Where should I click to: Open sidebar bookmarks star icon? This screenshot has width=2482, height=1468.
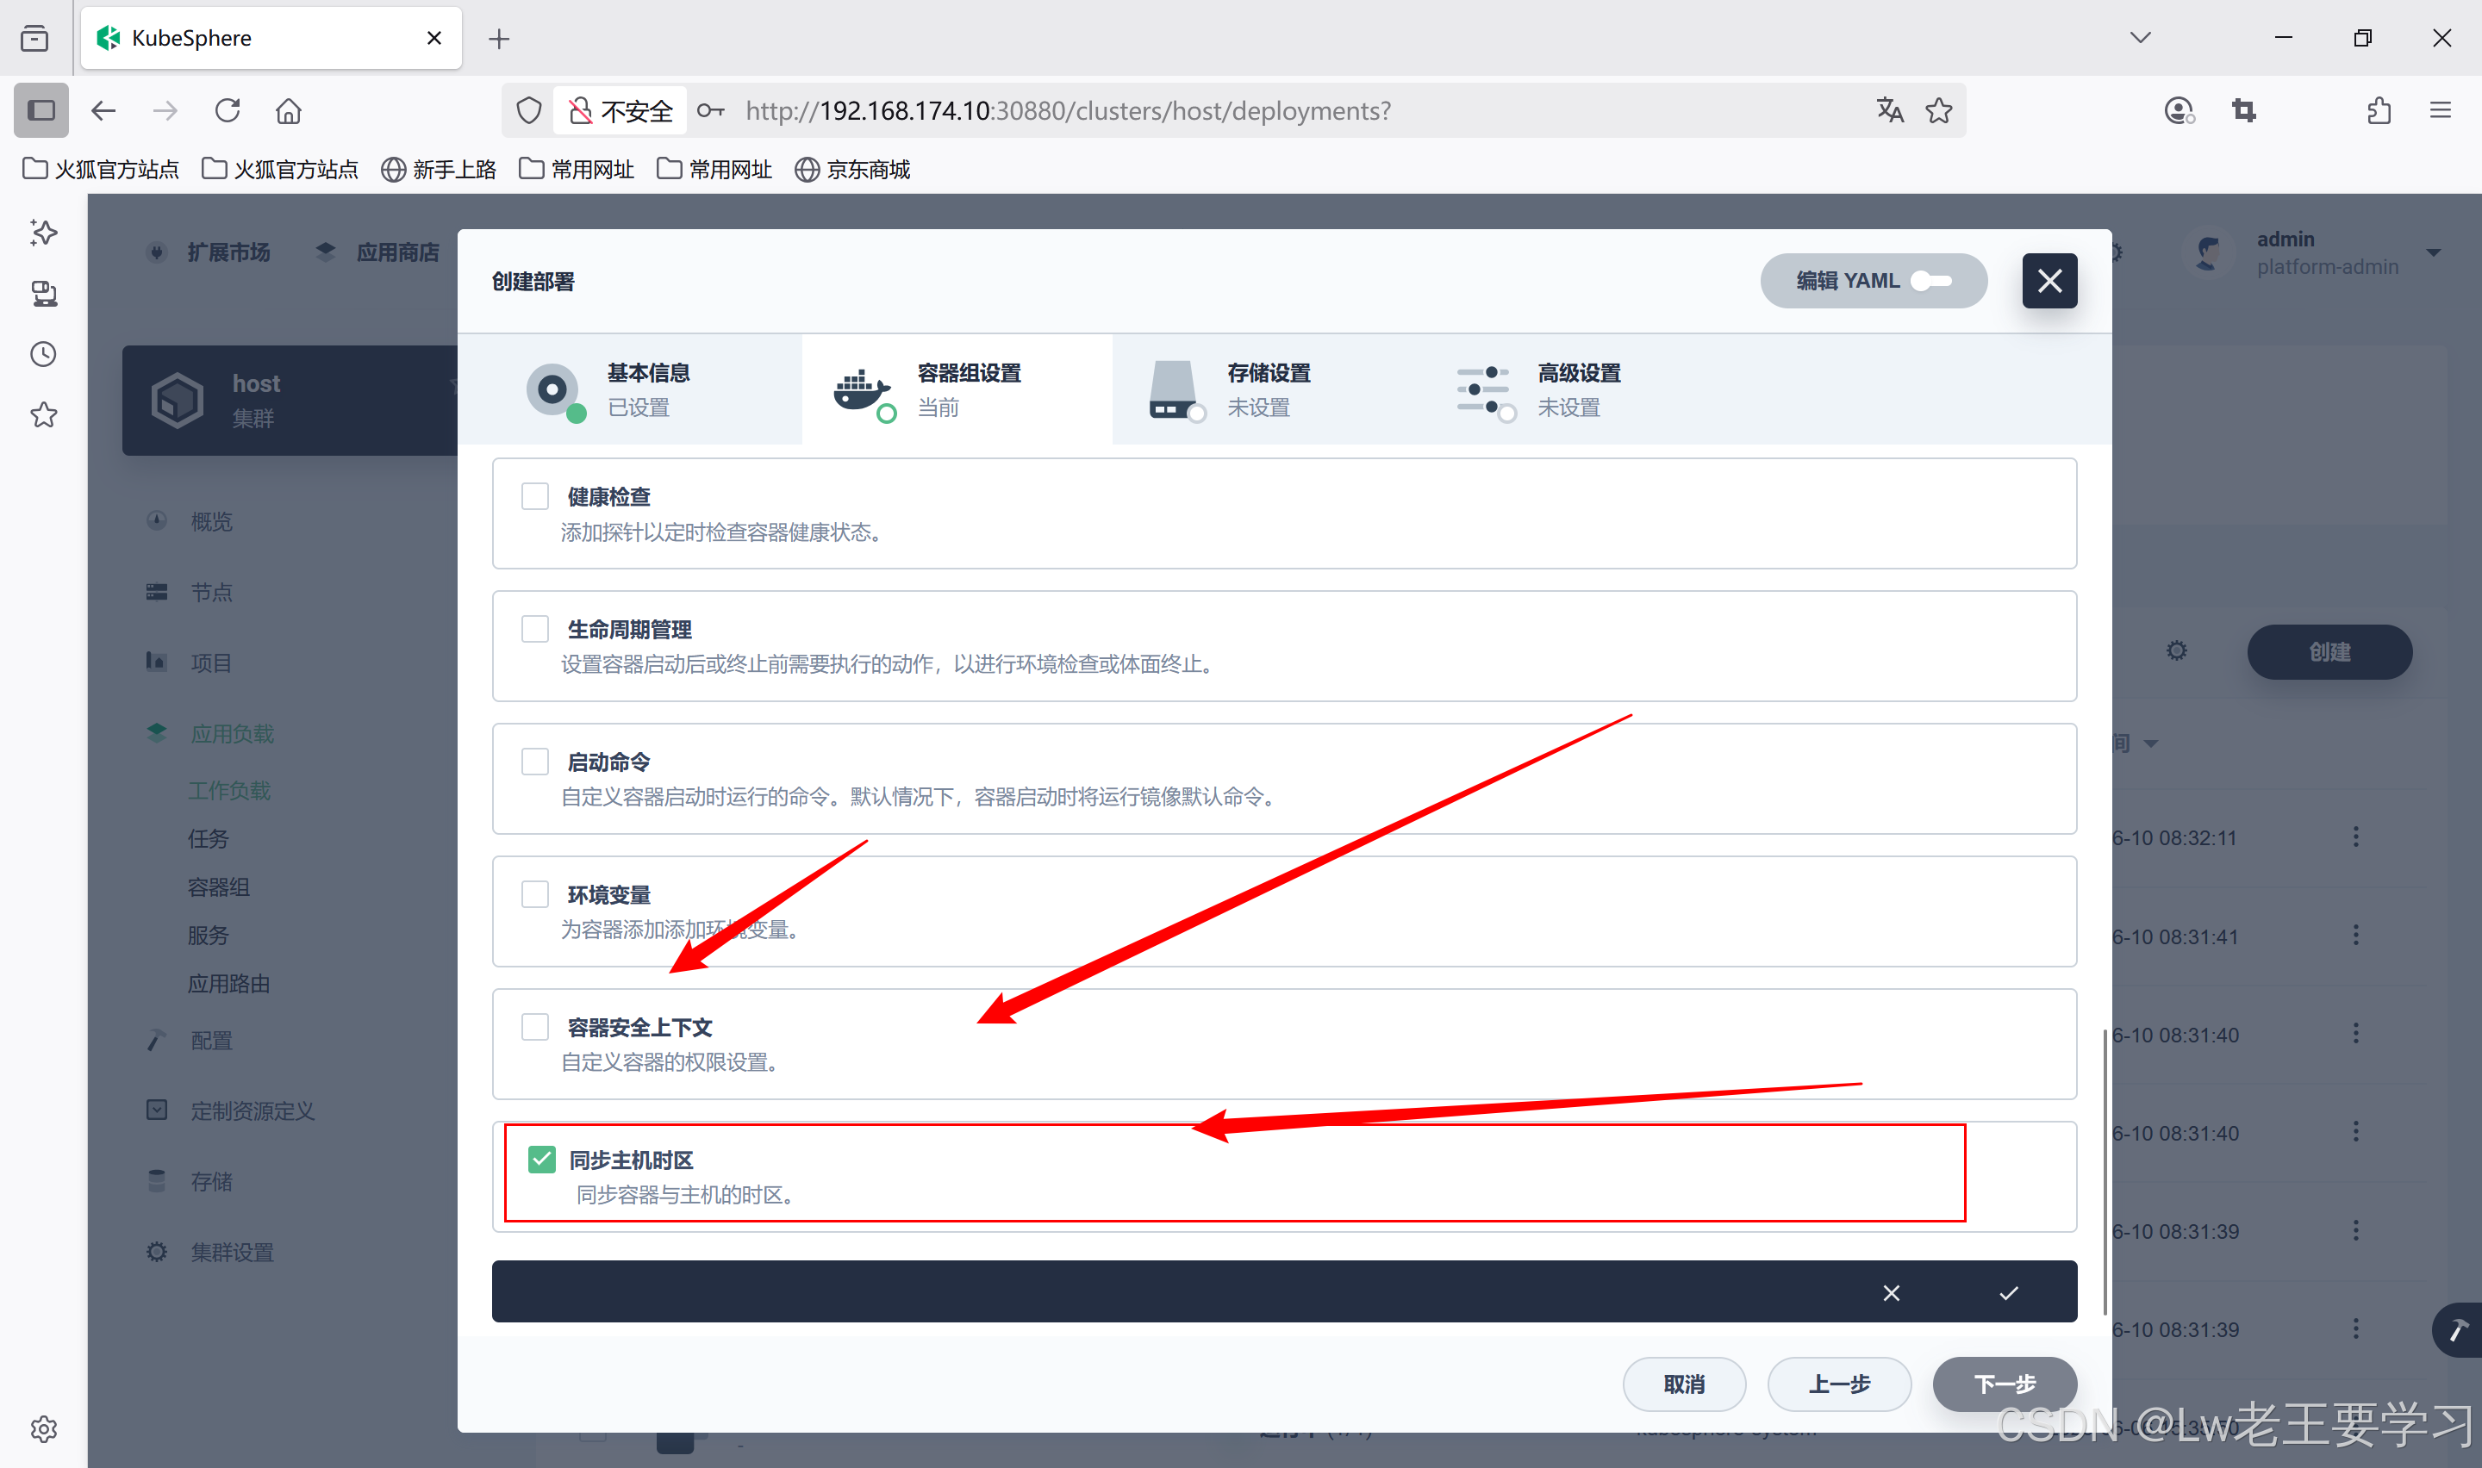point(42,414)
